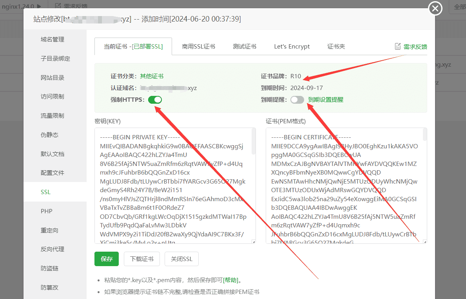Click the 保存 save button
The height and width of the screenshot is (299, 466).
(x=106, y=259)
